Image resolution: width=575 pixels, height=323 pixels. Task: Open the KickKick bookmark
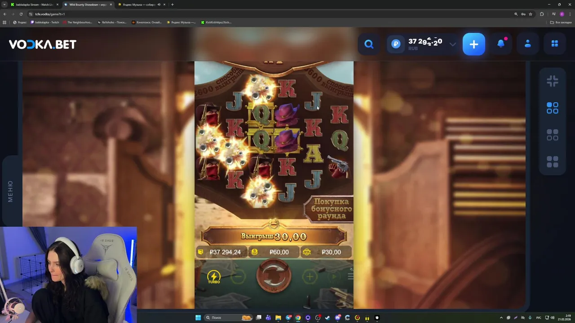click(216, 22)
